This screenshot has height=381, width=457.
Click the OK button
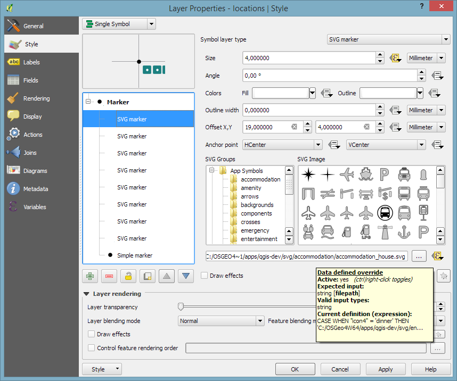(295, 369)
